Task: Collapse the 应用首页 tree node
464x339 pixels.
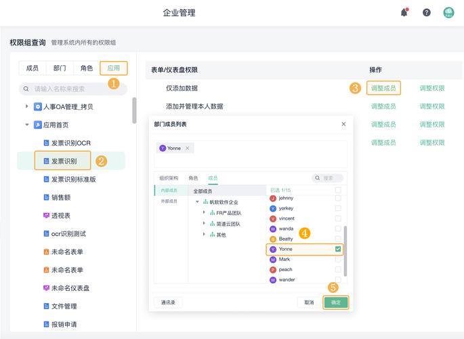Action: (26, 125)
